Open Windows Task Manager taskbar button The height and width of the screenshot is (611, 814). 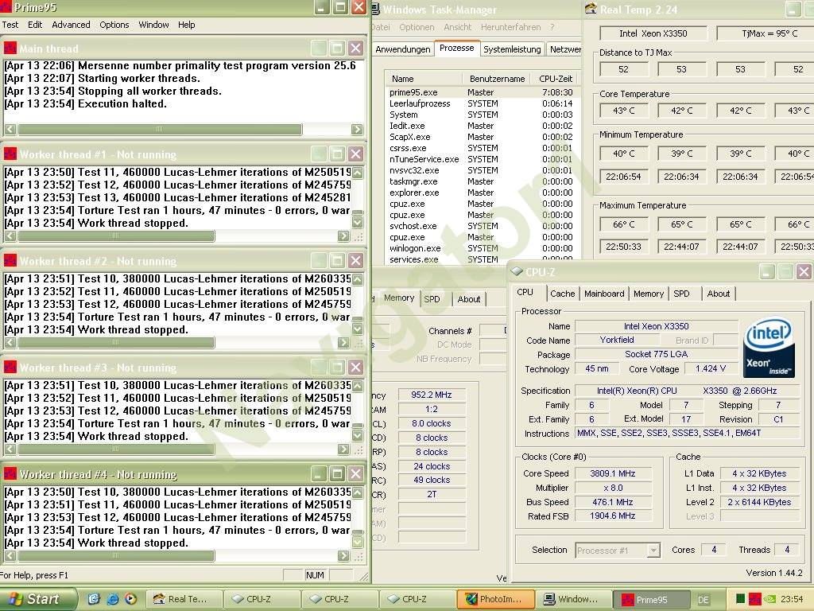tap(573, 599)
